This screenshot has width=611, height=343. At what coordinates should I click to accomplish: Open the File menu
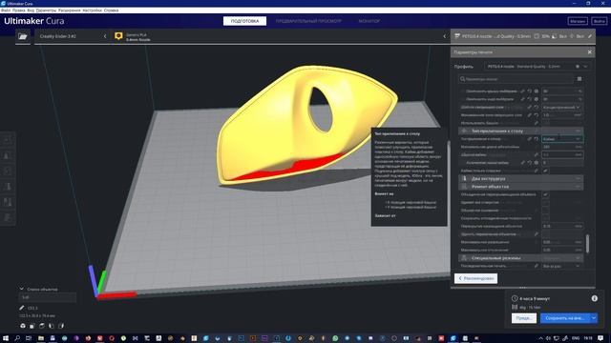(6, 10)
